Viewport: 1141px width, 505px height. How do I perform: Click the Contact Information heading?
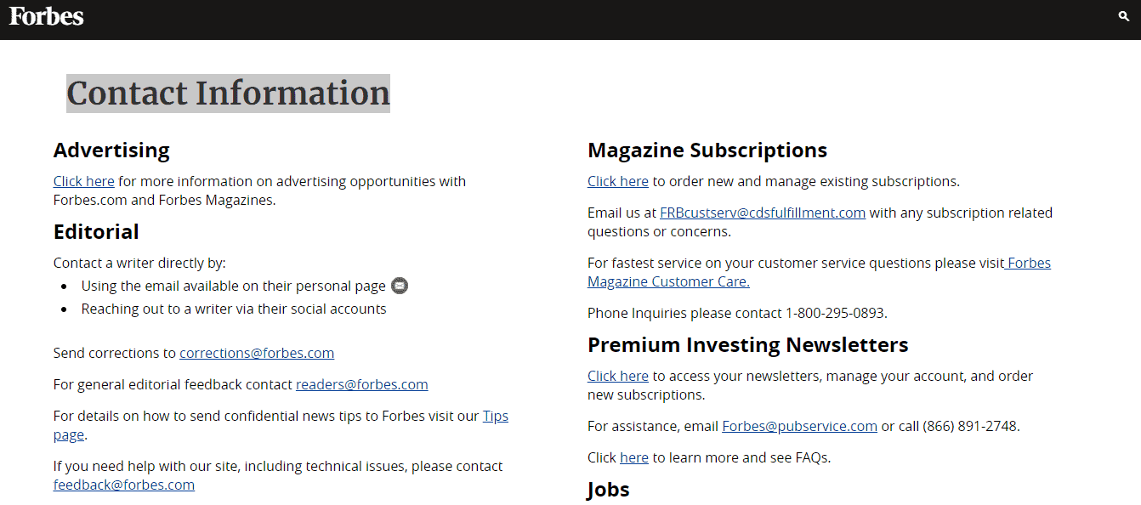click(x=228, y=94)
